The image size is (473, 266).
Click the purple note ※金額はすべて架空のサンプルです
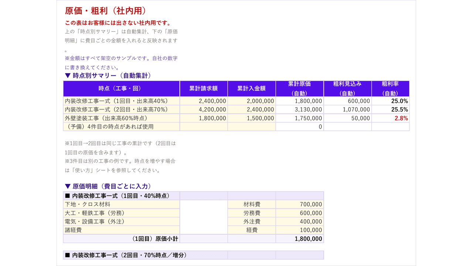(x=121, y=63)
